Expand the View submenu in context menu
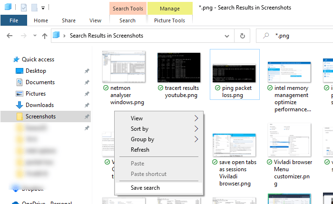 click(159, 118)
